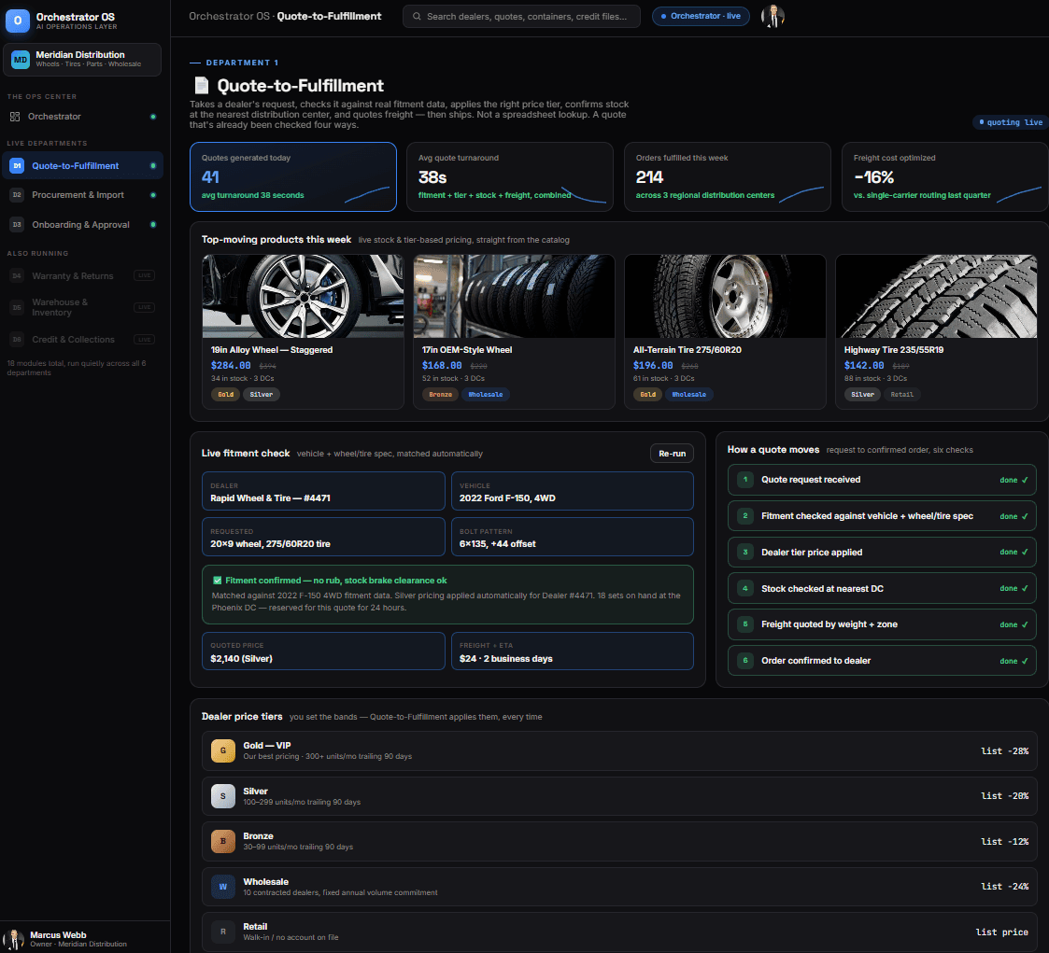This screenshot has width=1049, height=953.
Task: Open Quote-to-Fulfillment department in sidebar
Action: [82, 166]
